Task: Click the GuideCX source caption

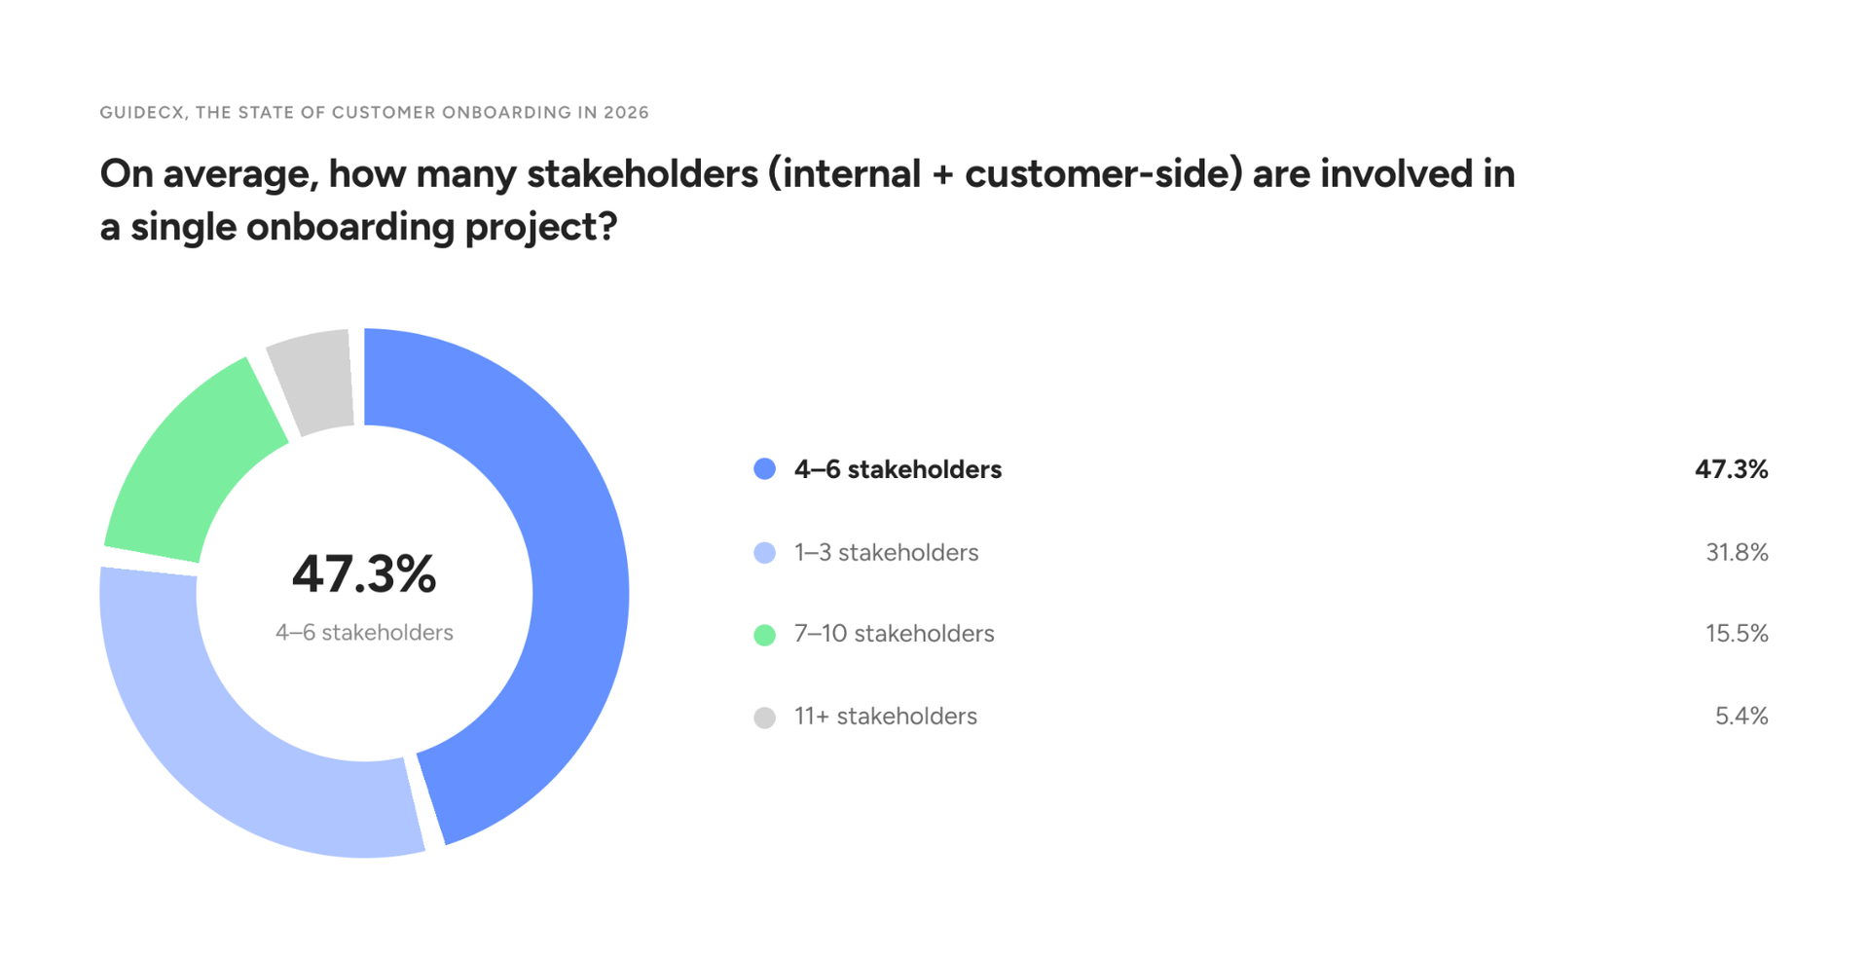Action: click(374, 112)
